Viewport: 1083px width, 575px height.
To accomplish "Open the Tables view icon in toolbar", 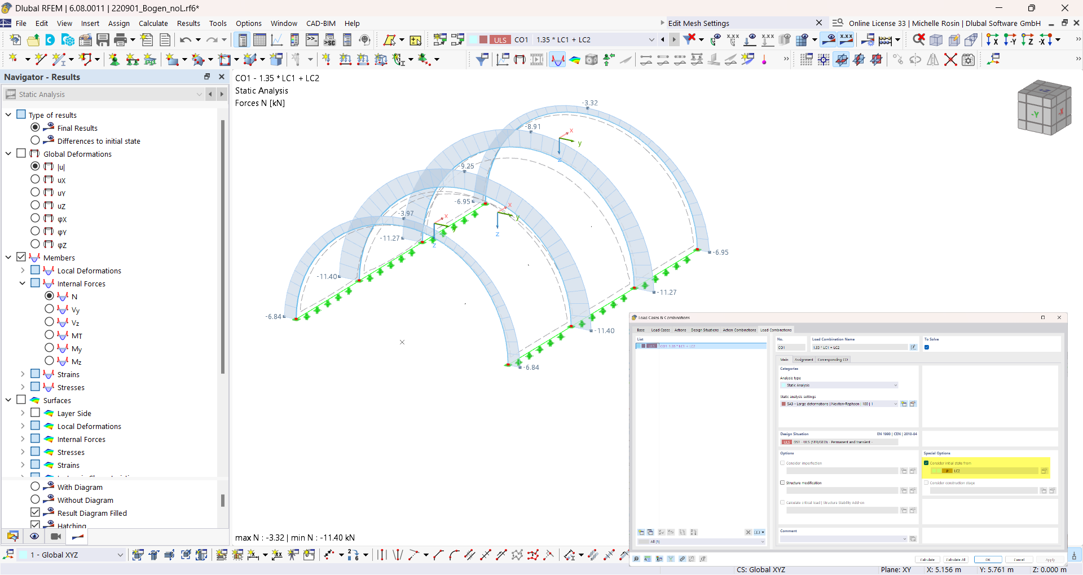I will click(x=259, y=39).
